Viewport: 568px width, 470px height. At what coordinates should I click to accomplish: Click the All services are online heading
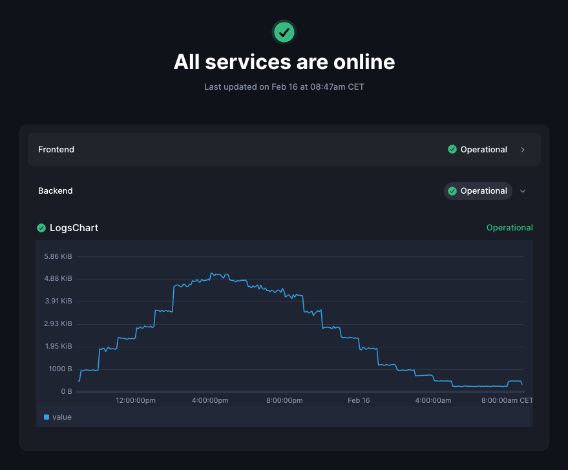[x=284, y=62]
